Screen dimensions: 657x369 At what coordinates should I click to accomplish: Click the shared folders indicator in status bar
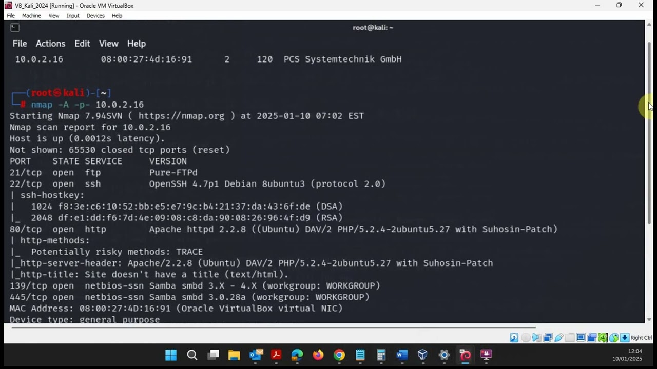point(570,338)
